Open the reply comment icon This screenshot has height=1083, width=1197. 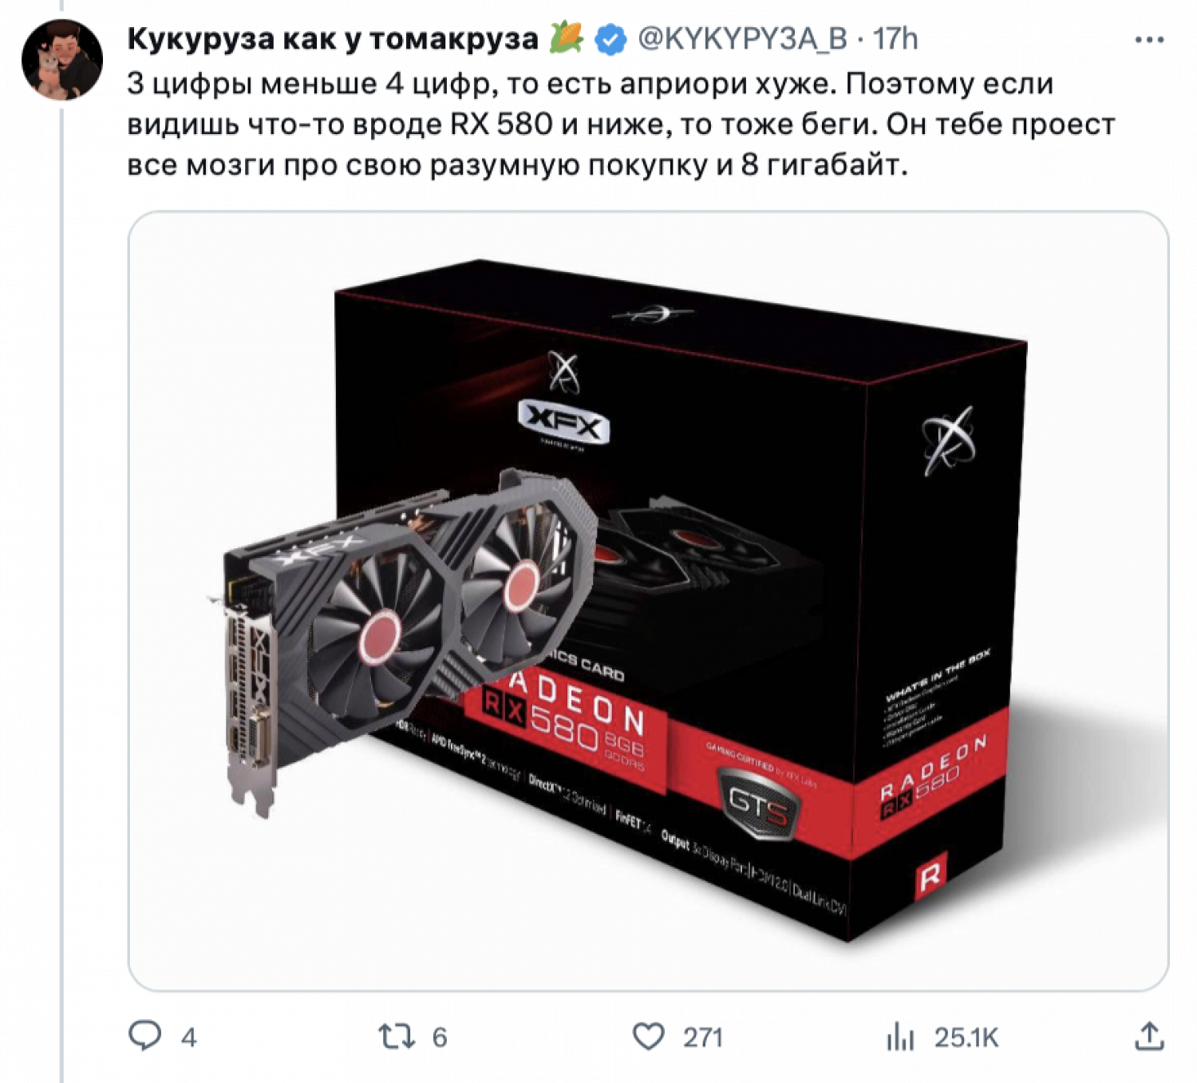pyautogui.click(x=145, y=1036)
